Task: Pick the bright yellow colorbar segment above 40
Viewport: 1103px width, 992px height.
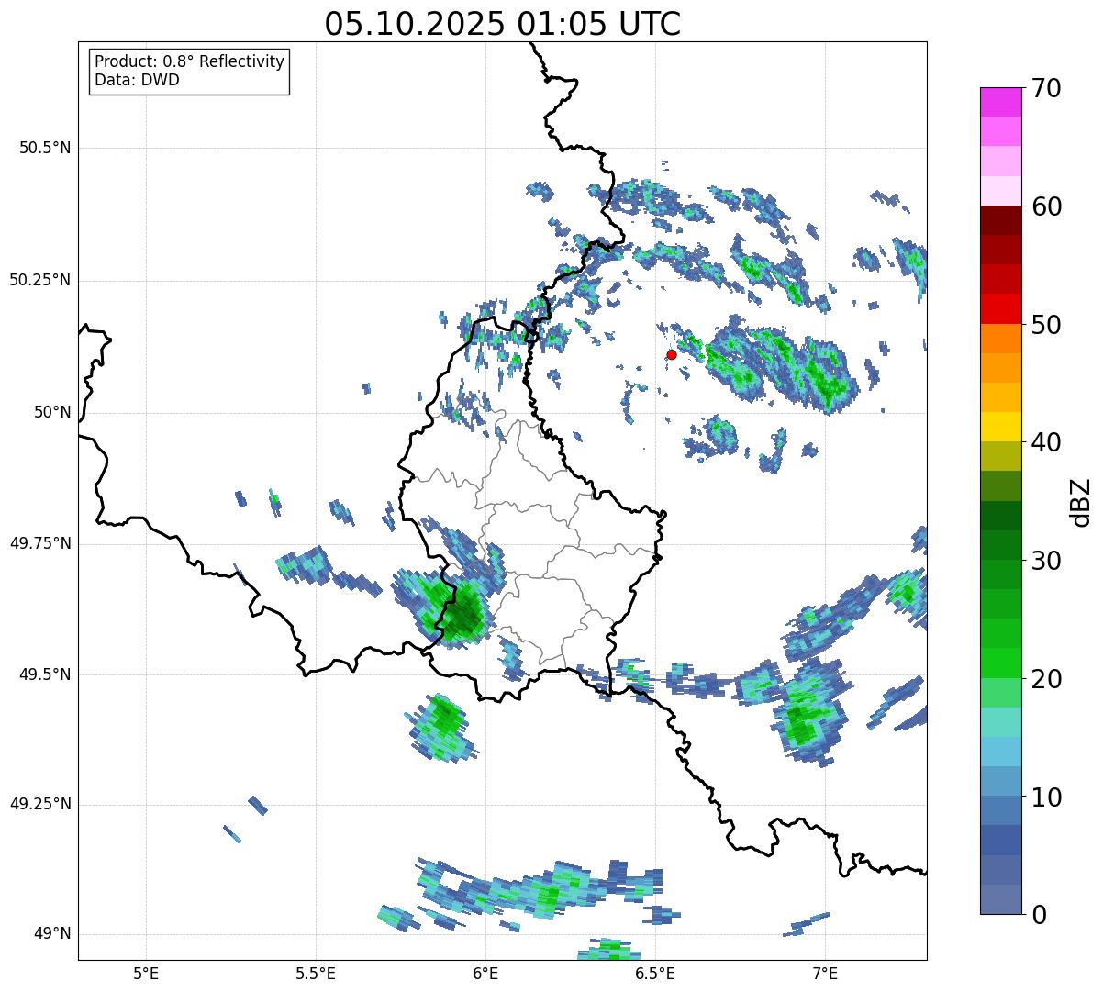Action: click(1002, 427)
